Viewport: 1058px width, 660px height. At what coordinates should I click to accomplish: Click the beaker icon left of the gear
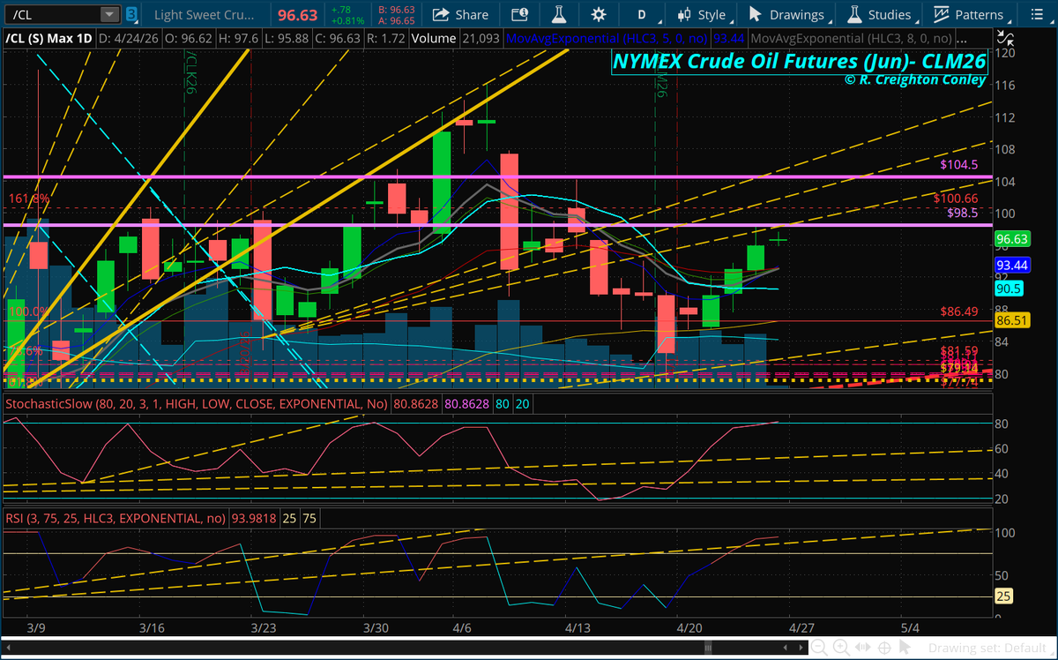pyautogui.click(x=559, y=14)
